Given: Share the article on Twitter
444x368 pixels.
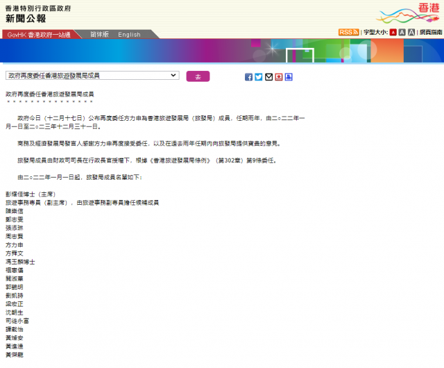Looking at the screenshot, I should click(258, 77).
